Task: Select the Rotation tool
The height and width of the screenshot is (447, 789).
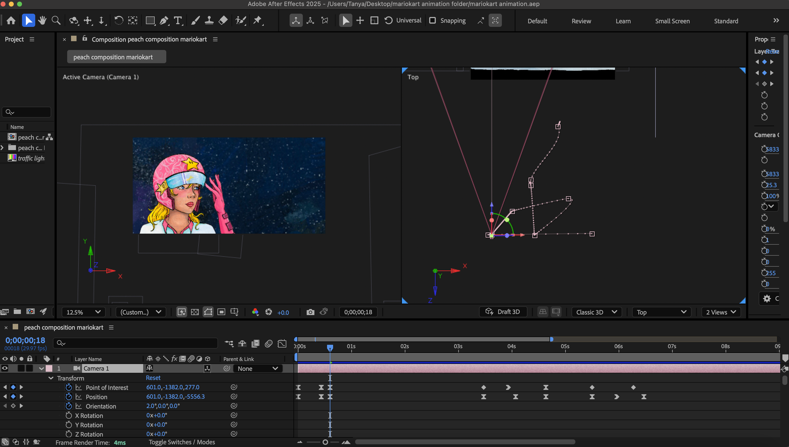Action: pyautogui.click(x=118, y=21)
